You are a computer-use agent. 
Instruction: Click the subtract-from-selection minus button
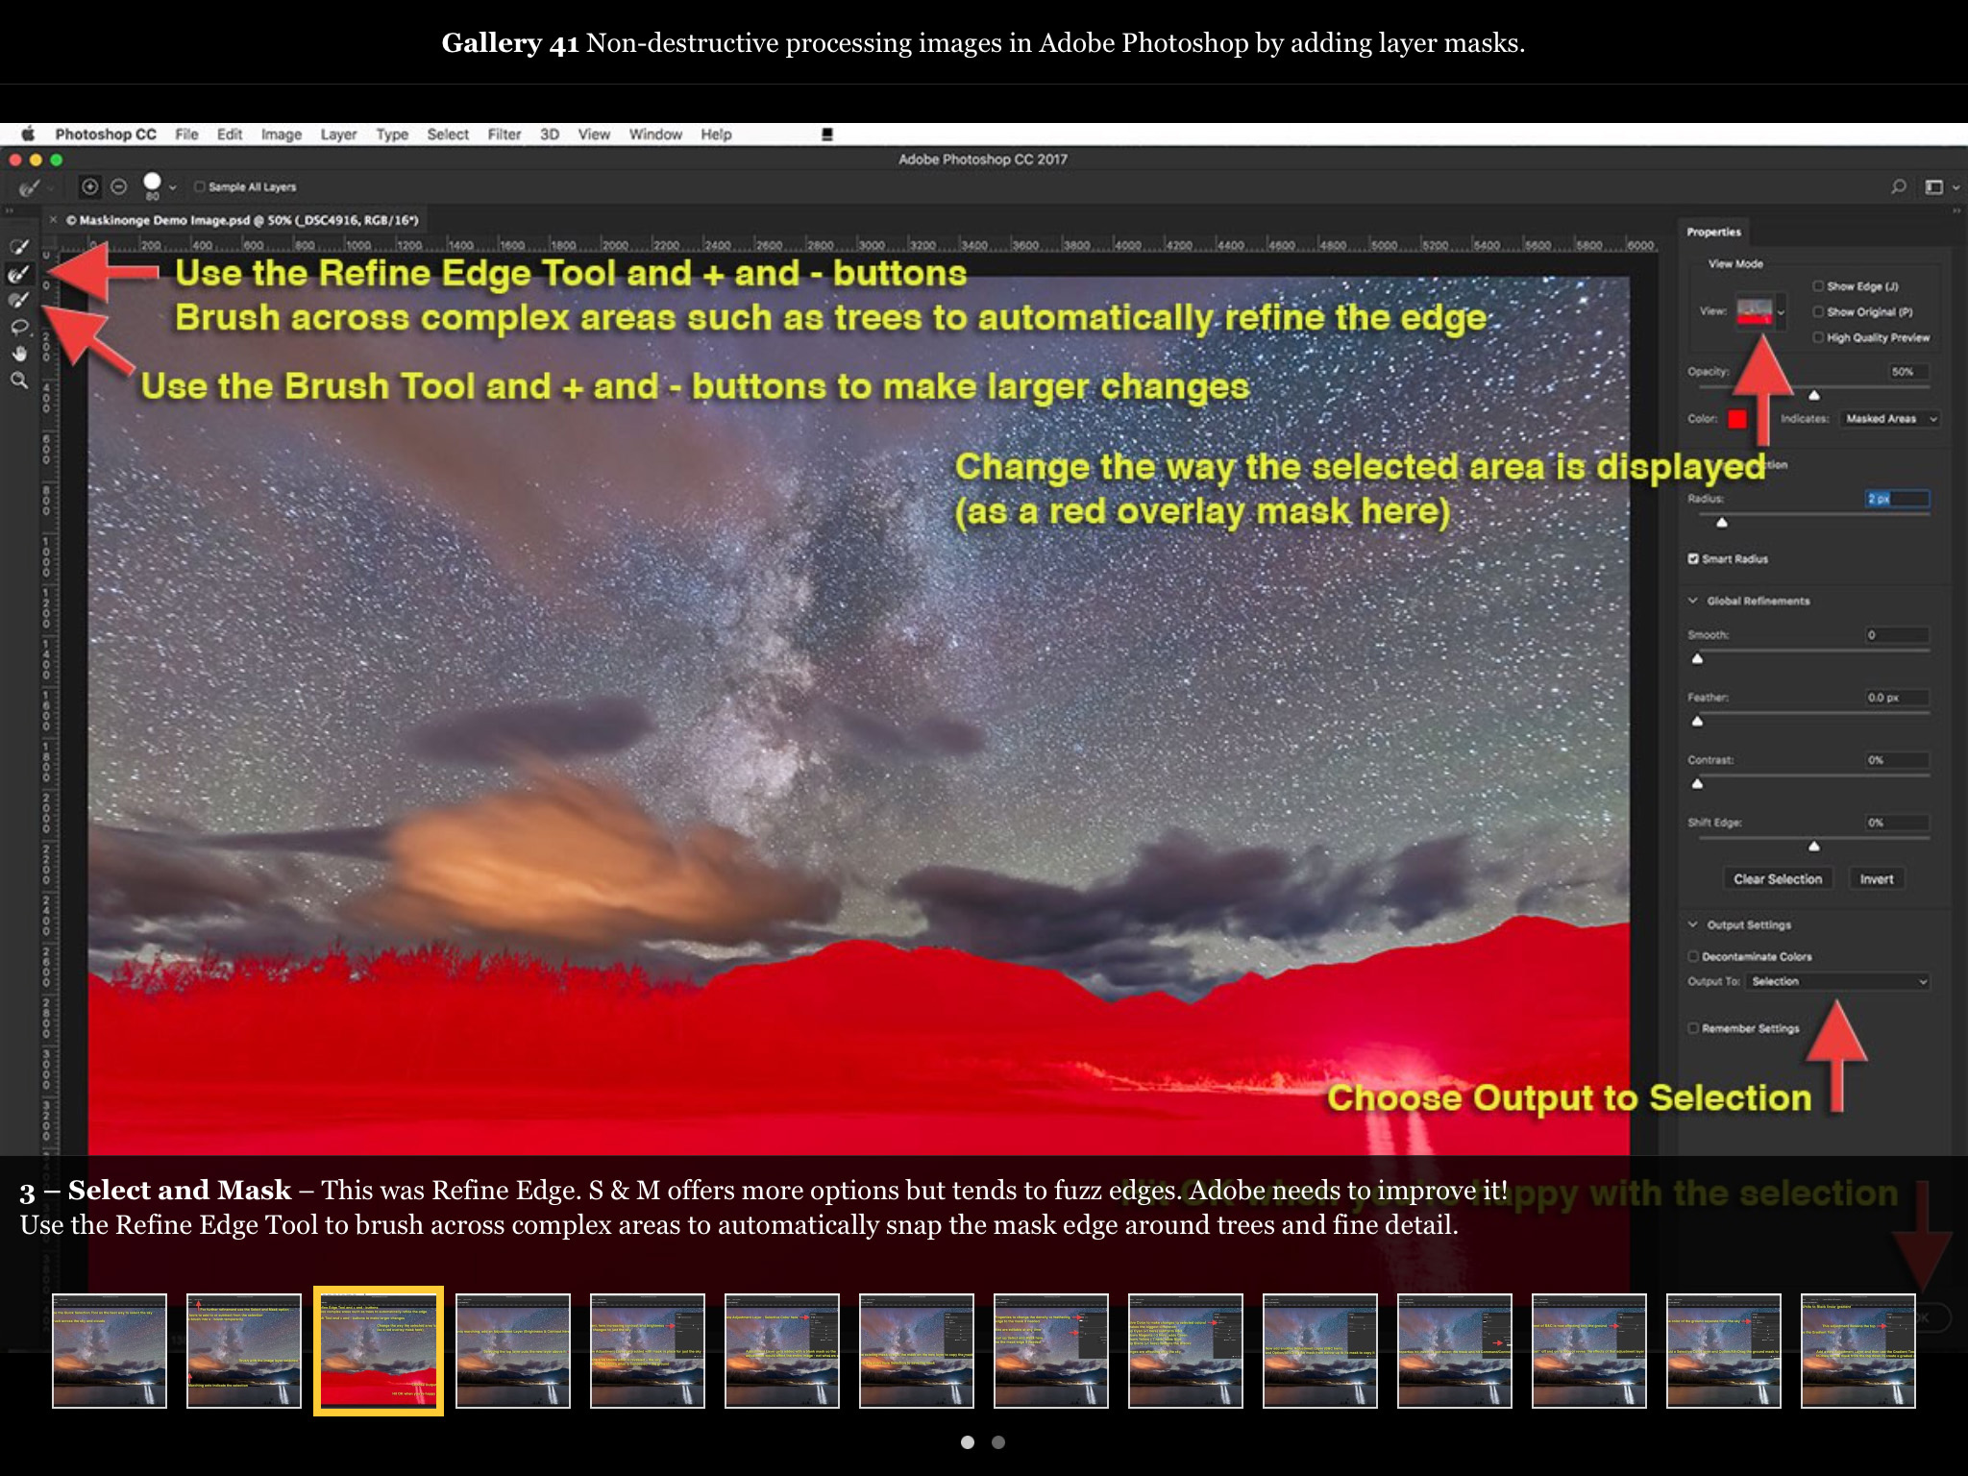tap(119, 186)
